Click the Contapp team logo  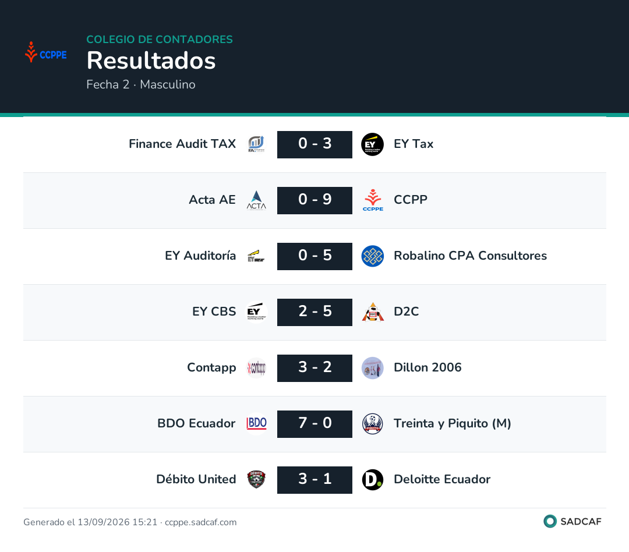[x=256, y=368]
